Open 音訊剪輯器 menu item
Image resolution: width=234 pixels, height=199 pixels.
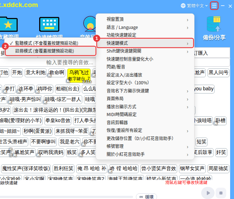click(145, 123)
